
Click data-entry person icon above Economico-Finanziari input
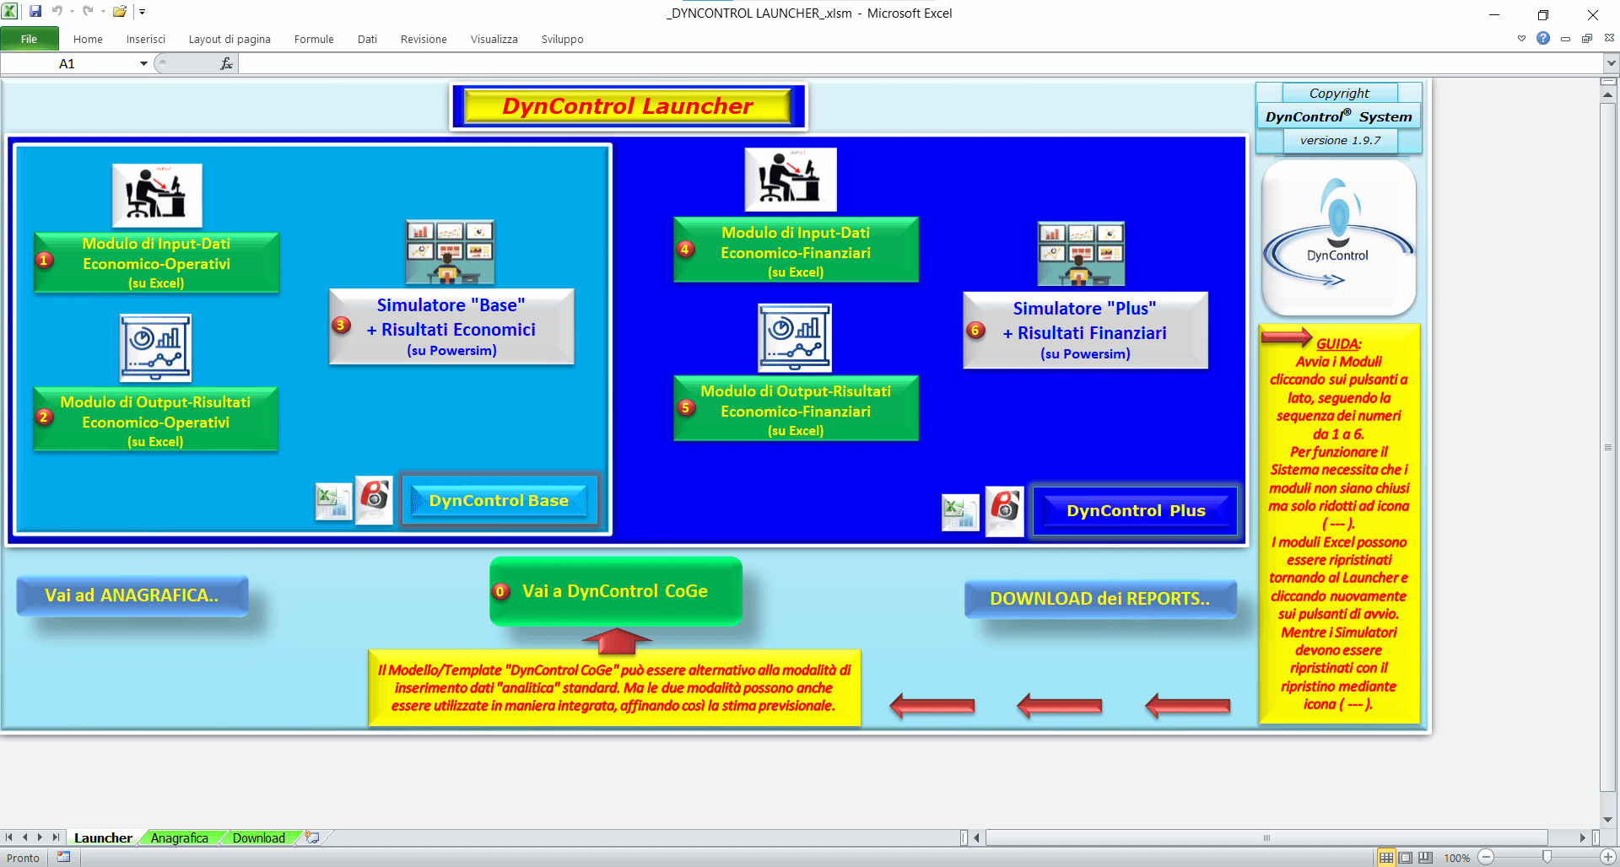click(x=791, y=180)
